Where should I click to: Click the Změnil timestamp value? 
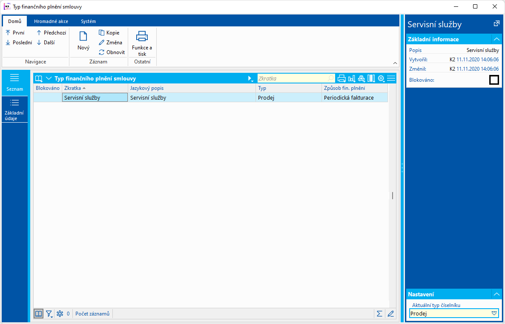click(x=478, y=69)
